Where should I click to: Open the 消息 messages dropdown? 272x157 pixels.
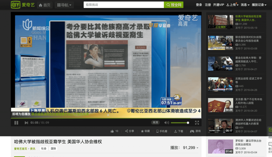245,5
